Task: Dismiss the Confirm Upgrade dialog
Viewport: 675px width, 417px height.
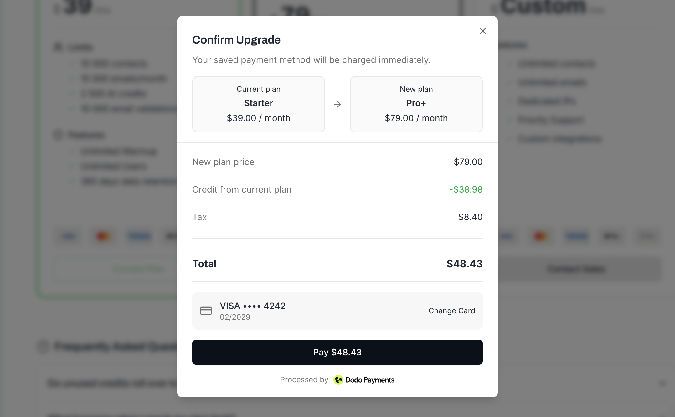Action: point(482,31)
